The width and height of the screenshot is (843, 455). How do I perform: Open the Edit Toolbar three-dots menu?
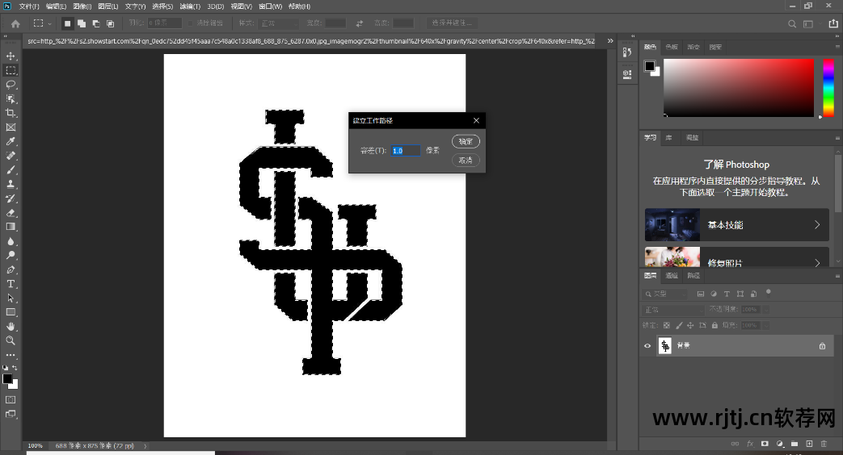11,355
